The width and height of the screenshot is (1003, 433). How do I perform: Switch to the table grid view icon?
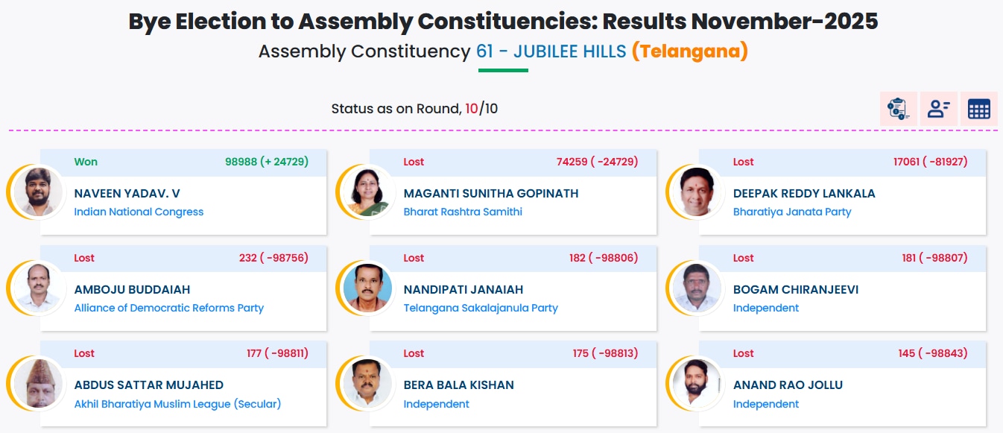pos(978,109)
